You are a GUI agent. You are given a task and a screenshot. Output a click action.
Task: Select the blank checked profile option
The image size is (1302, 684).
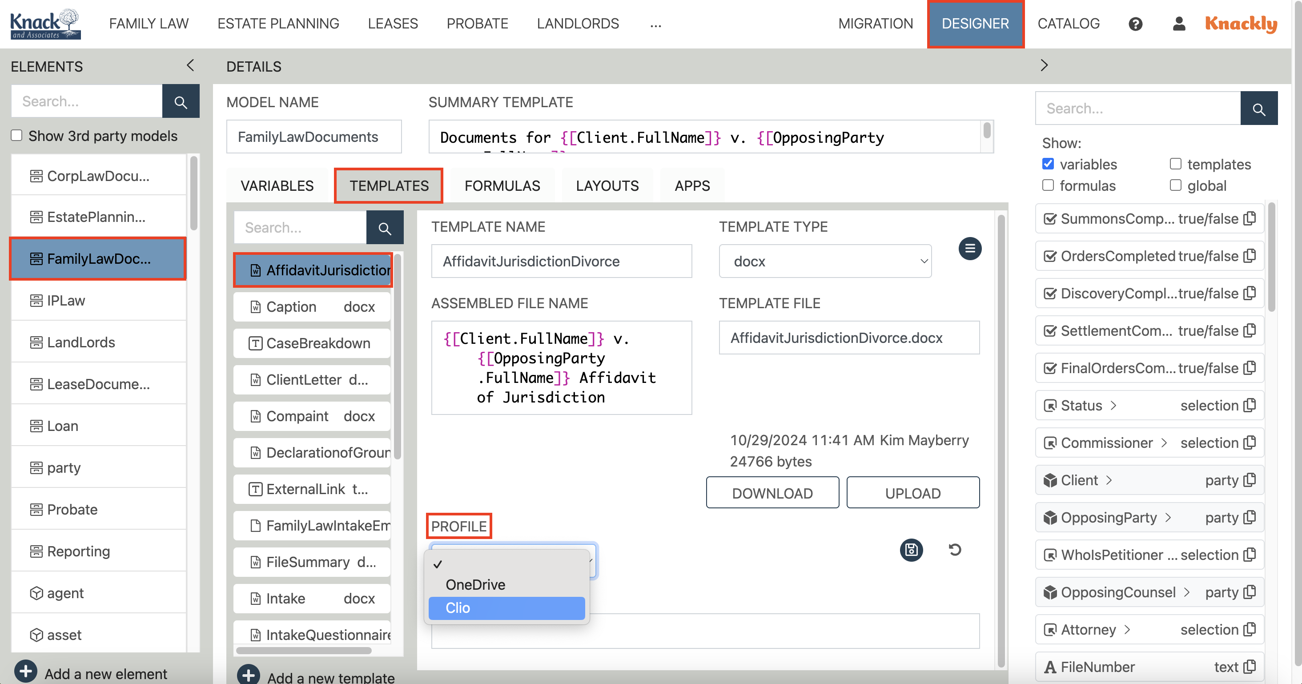[506, 563]
